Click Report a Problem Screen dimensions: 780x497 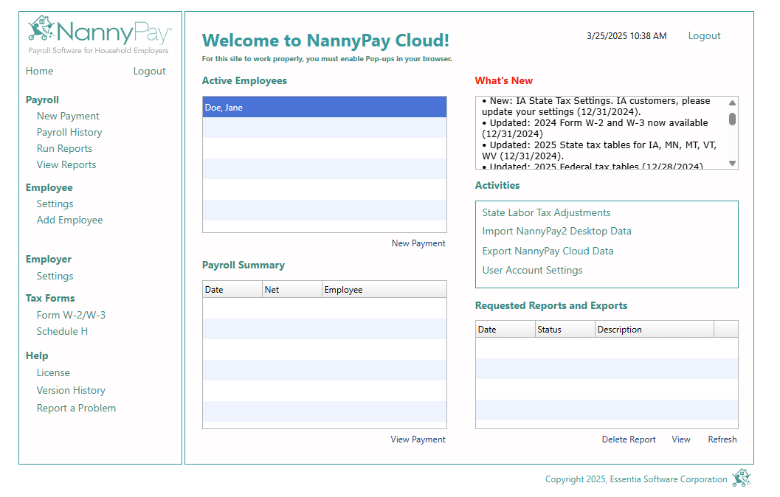[76, 407]
